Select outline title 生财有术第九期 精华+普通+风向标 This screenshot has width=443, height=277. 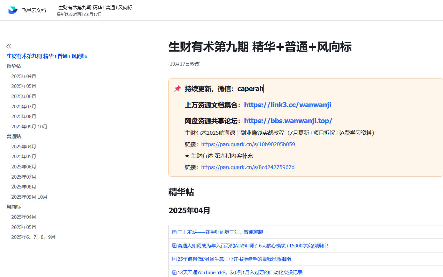click(47, 56)
